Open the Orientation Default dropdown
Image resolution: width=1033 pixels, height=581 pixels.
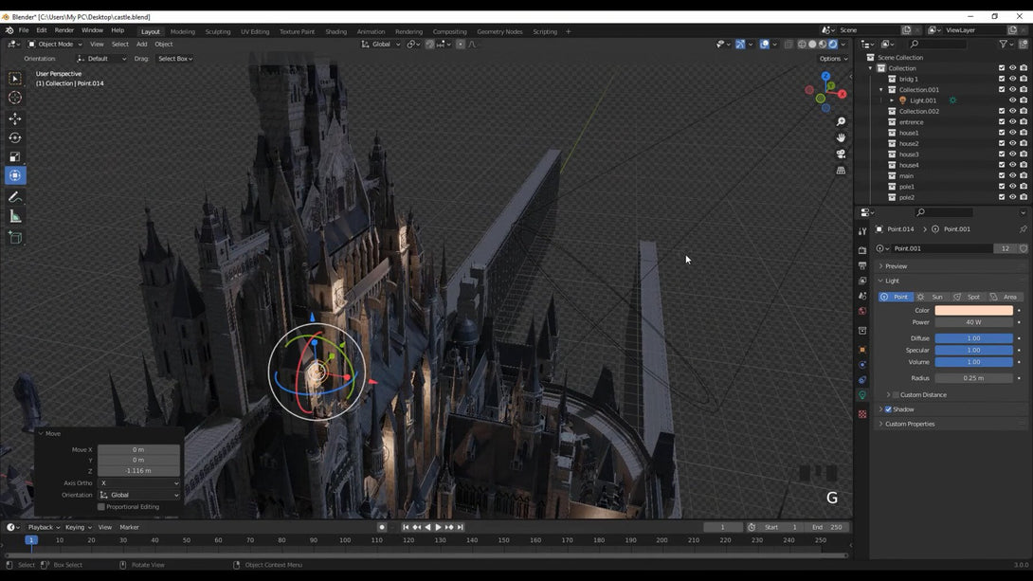101,59
